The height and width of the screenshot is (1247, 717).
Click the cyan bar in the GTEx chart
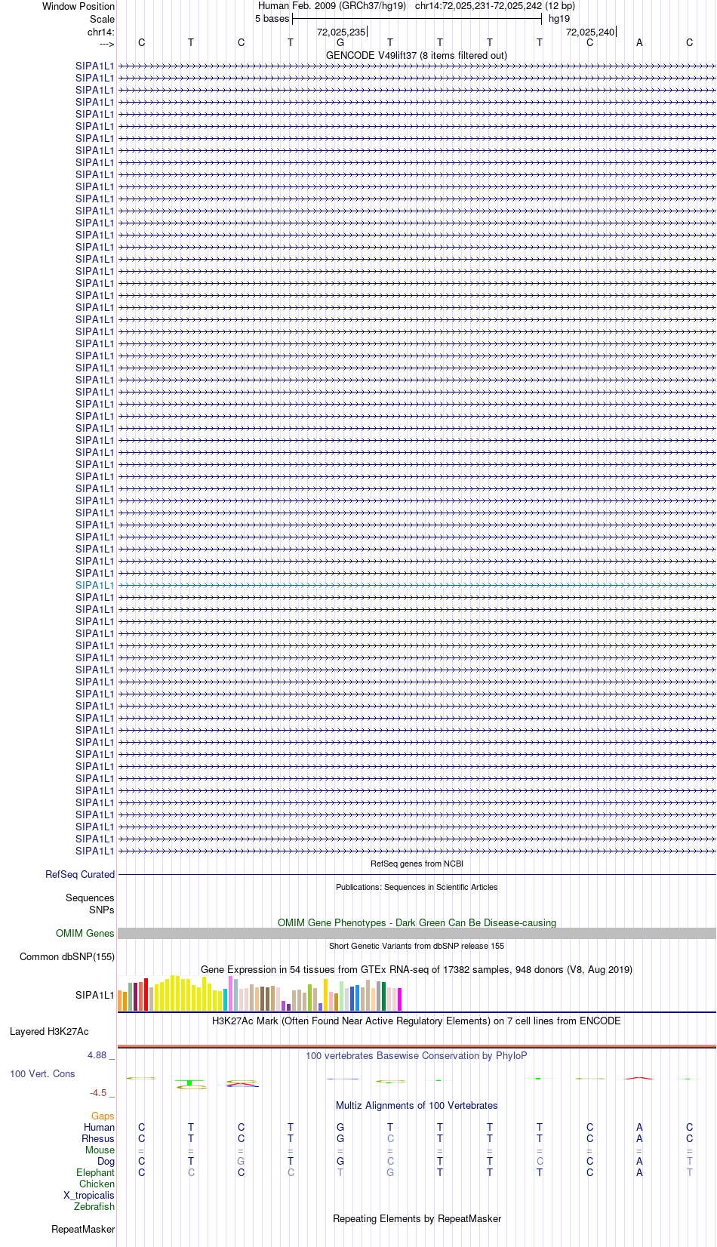[225, 1000]
